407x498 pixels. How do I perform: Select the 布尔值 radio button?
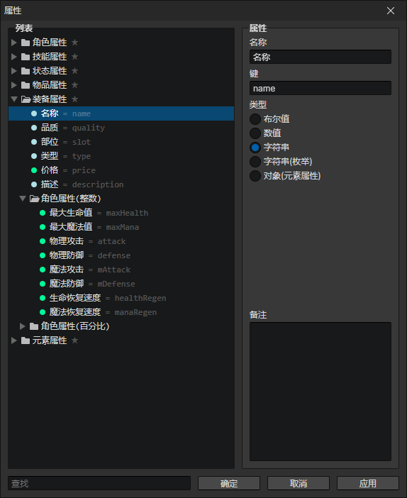pos(255,119)
